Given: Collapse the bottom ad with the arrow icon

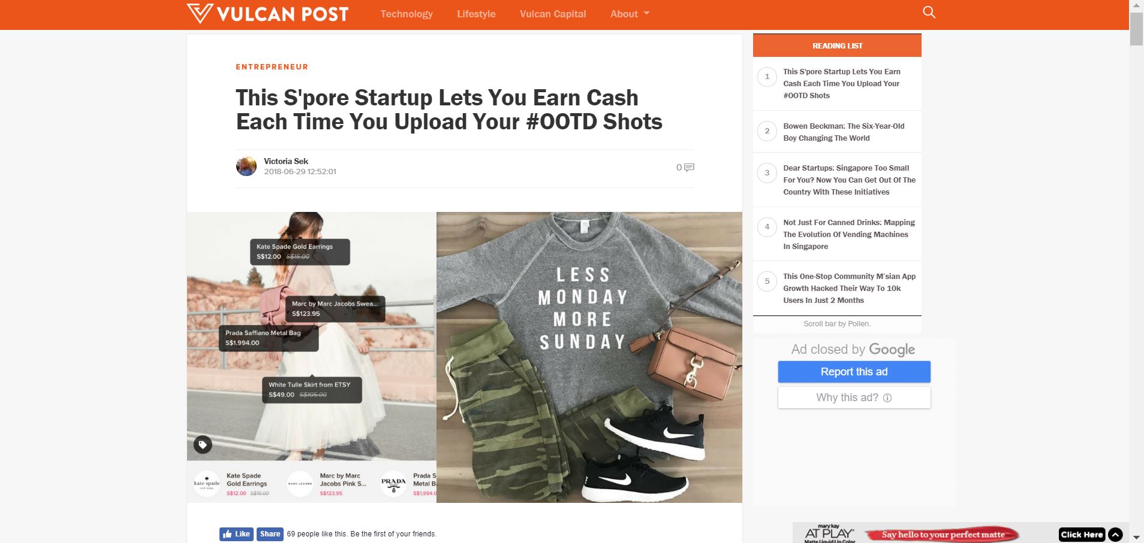Looking at the screenshot, I should point(1115,535).
